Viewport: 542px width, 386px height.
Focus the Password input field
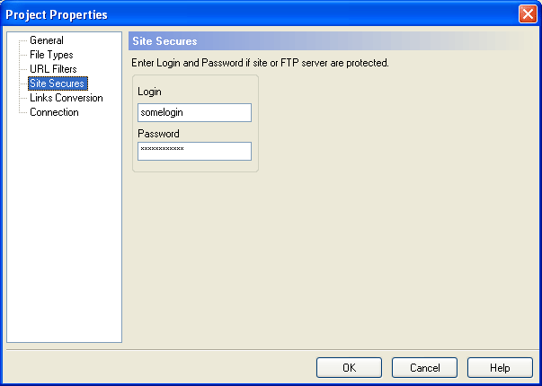[x=194, y=151]
